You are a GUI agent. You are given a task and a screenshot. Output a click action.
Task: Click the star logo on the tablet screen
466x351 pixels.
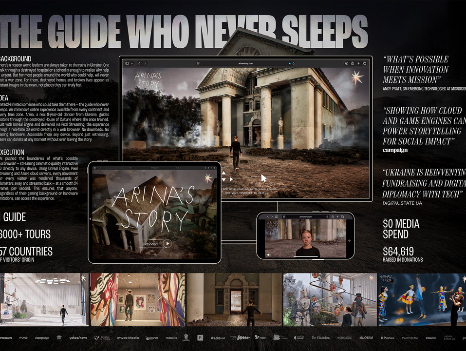click(208, 178)
